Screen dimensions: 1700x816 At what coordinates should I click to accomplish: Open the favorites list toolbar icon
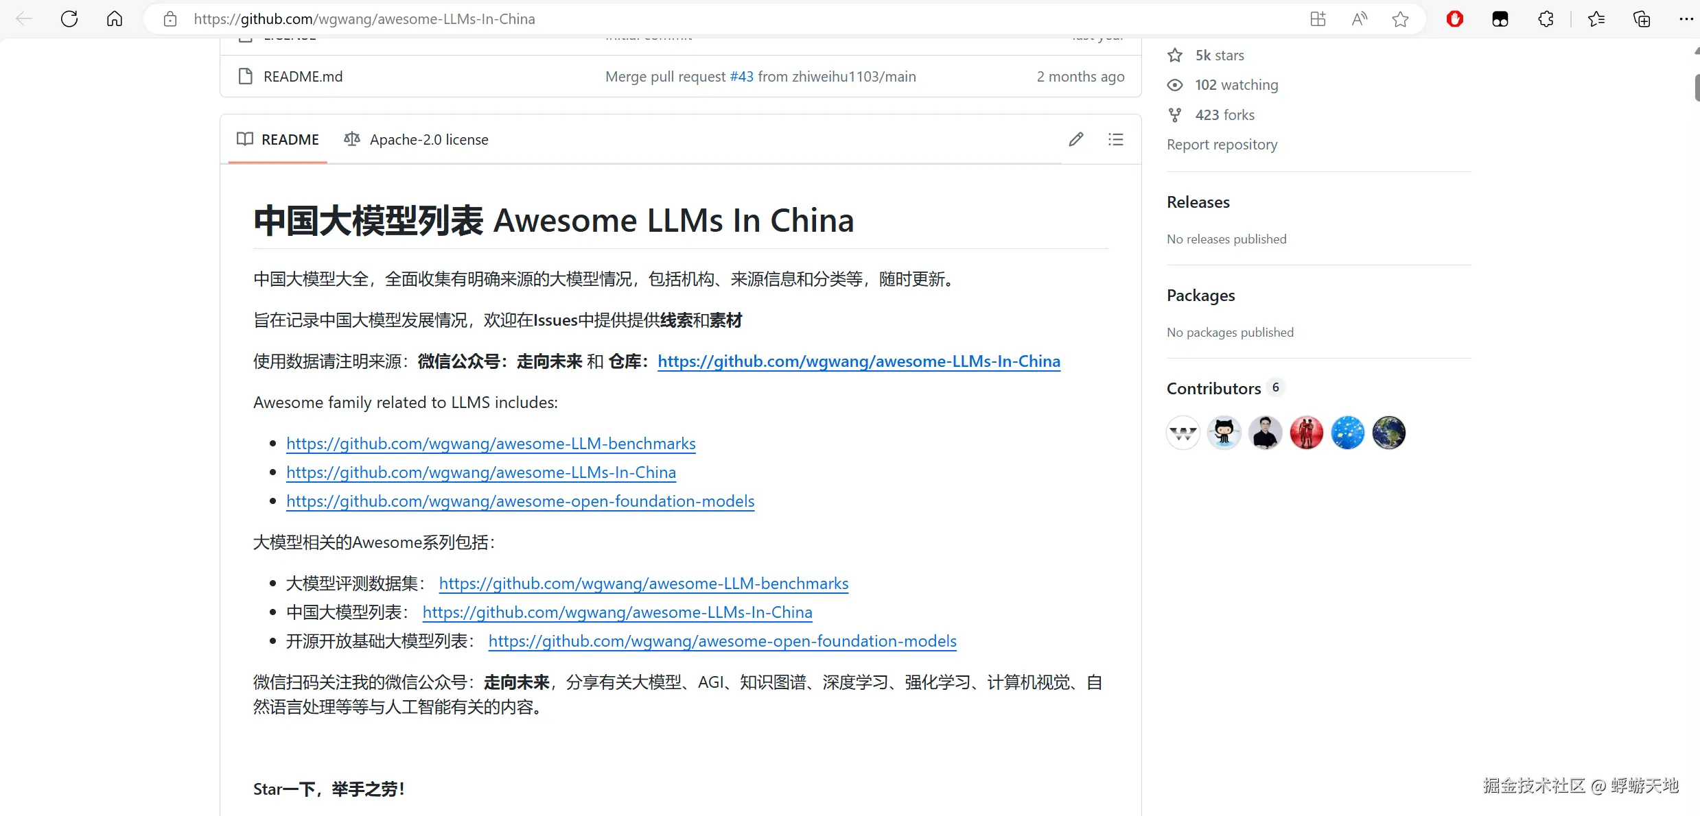click(x=1596, y=19)
